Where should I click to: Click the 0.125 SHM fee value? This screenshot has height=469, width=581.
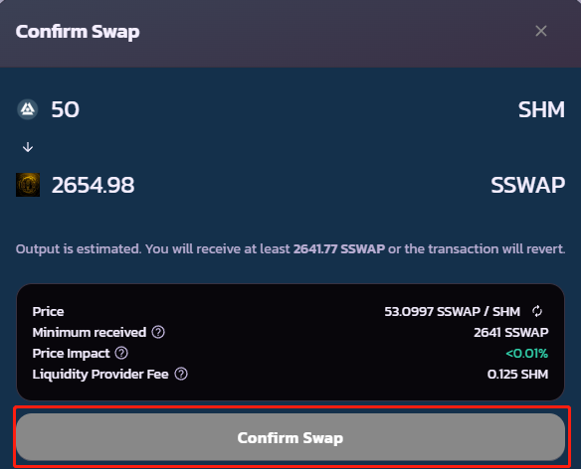coord(517,374)
